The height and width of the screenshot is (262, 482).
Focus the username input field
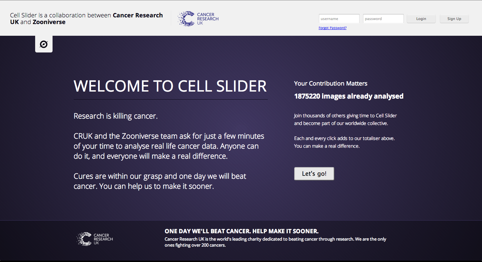point(339,19)
